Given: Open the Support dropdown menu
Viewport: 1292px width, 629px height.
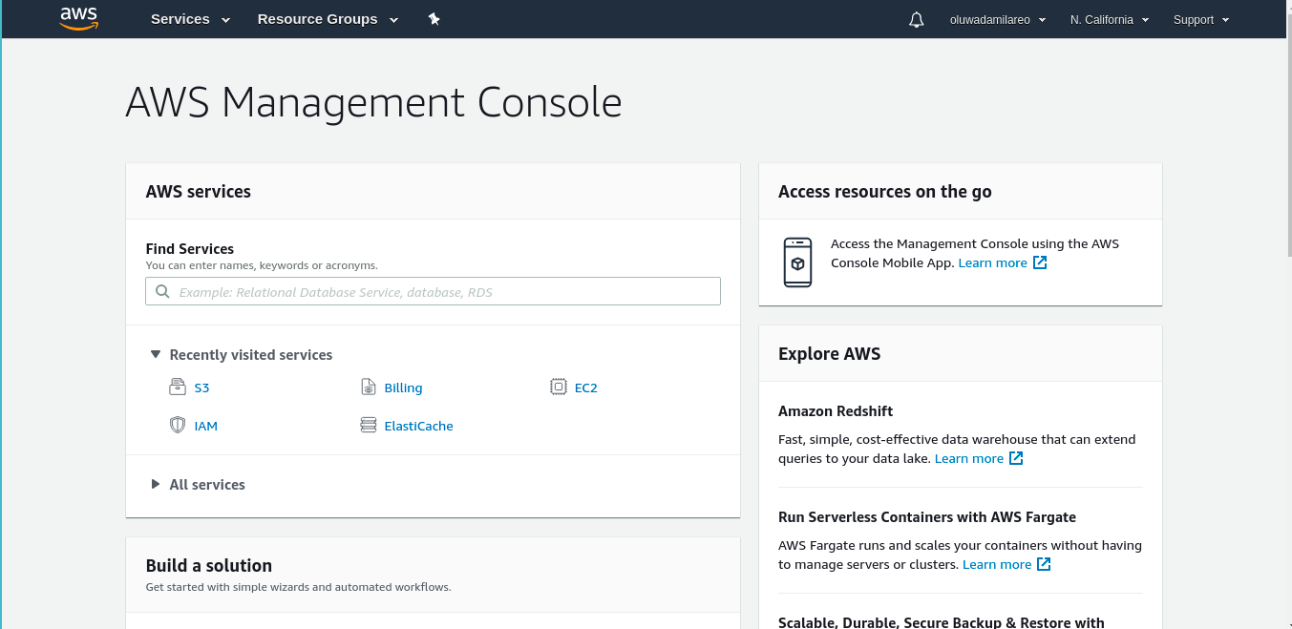Looking at the screenshot, I should tap(1201, 19).
